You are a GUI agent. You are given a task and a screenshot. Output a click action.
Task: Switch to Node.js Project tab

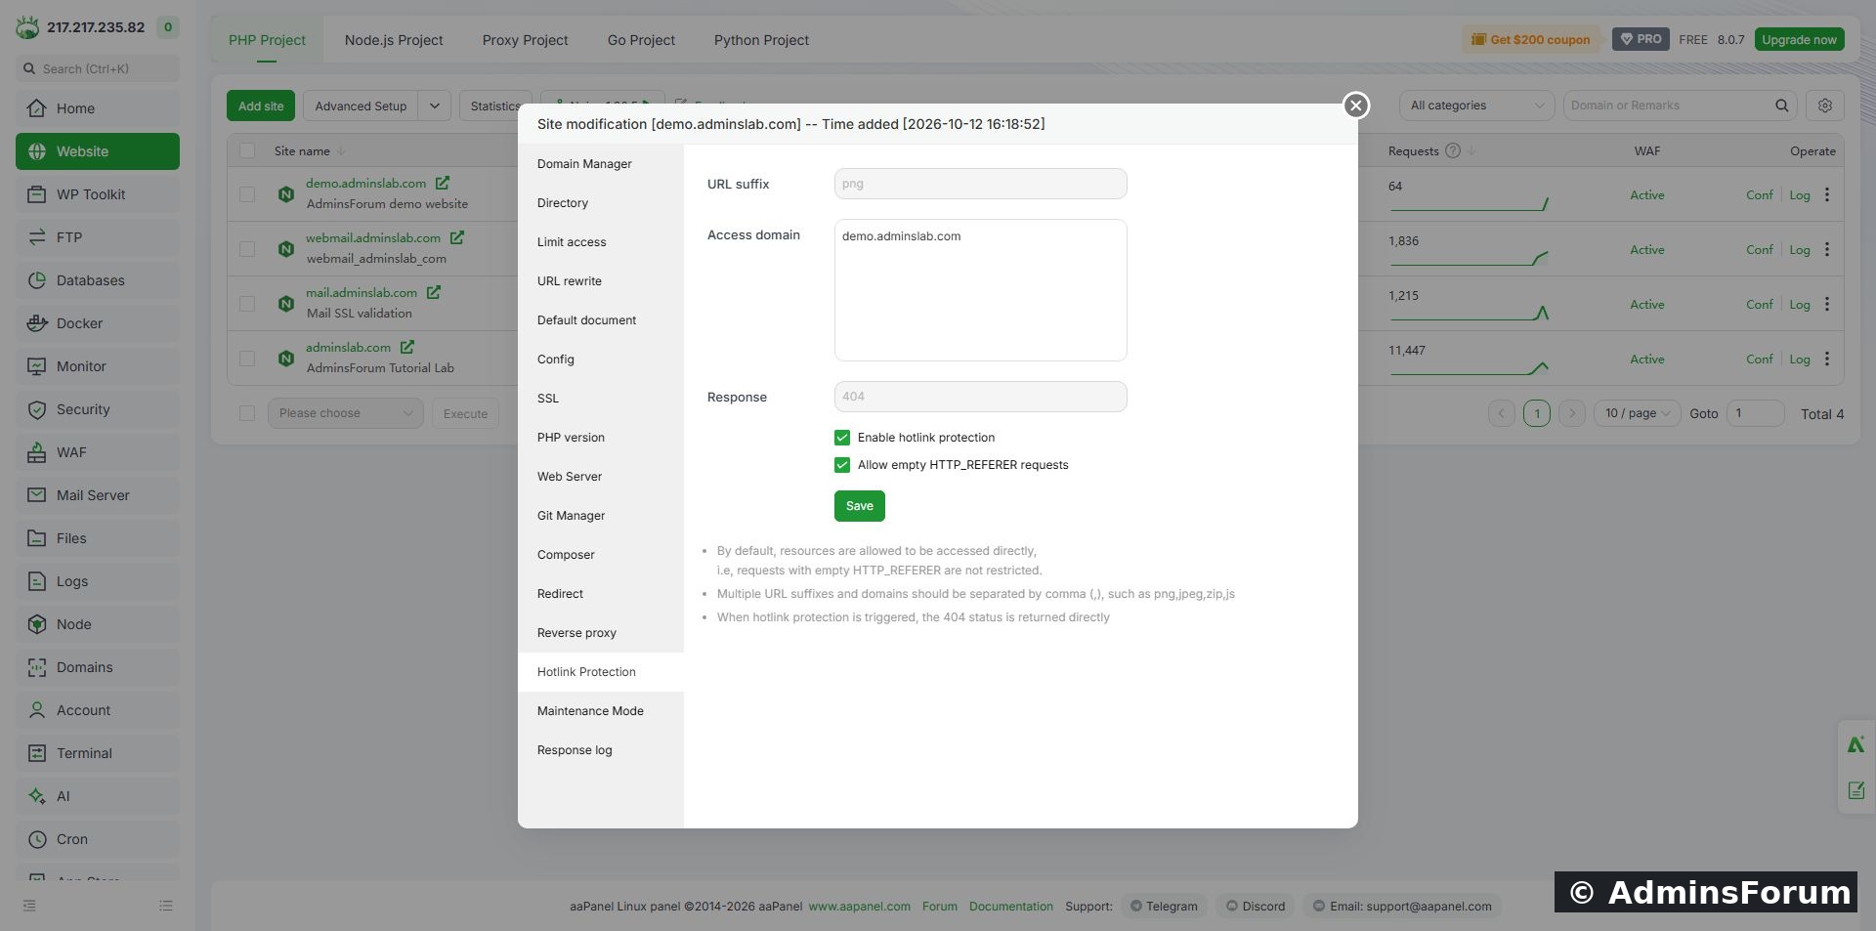(x=394, y=40)
